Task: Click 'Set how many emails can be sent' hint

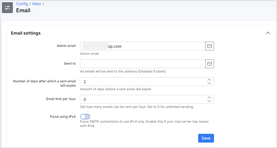Action: (137, 107)
